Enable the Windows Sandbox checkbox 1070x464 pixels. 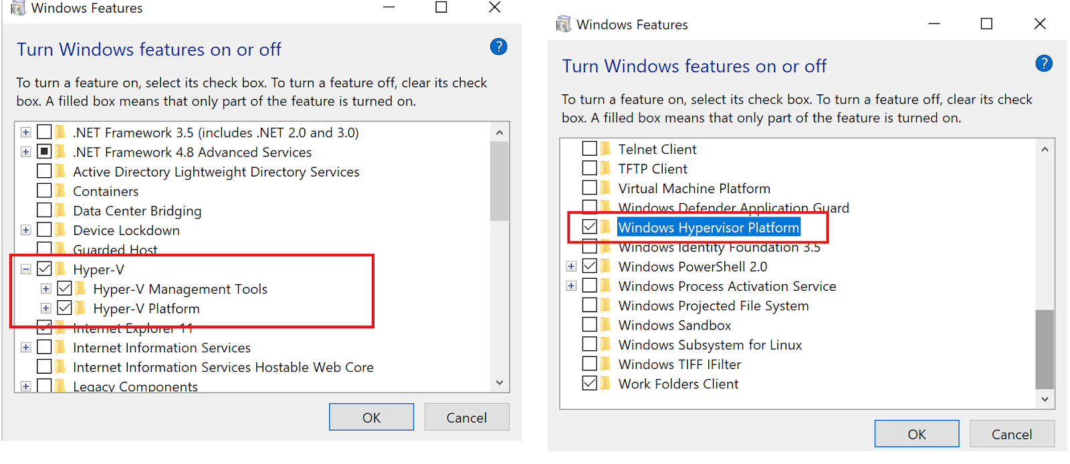[x=589, y=325]
